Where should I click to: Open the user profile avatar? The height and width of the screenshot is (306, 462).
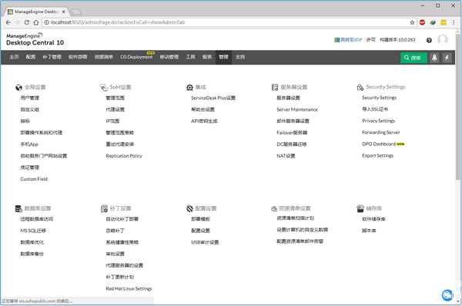tap(443, 40)
